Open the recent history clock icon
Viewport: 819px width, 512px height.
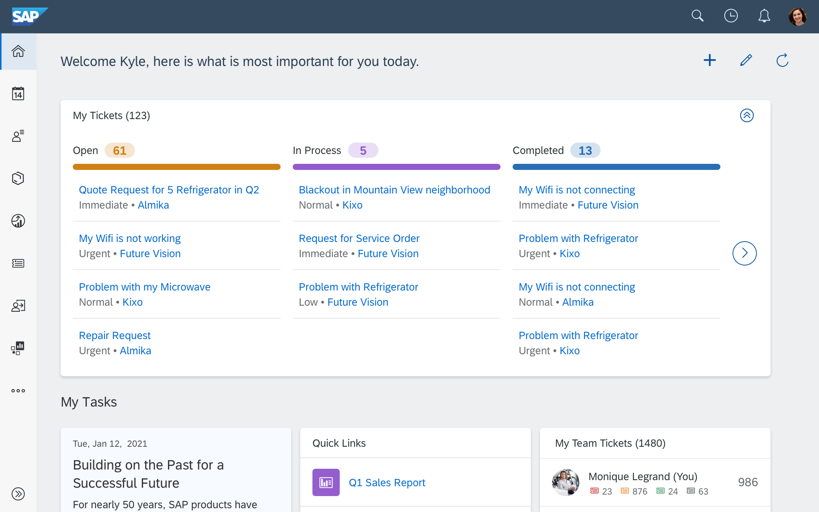point(731,16)
